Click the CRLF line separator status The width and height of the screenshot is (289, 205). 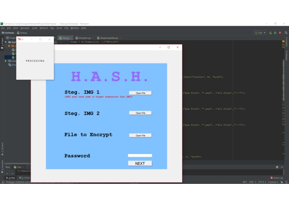(x=252, y=182)
